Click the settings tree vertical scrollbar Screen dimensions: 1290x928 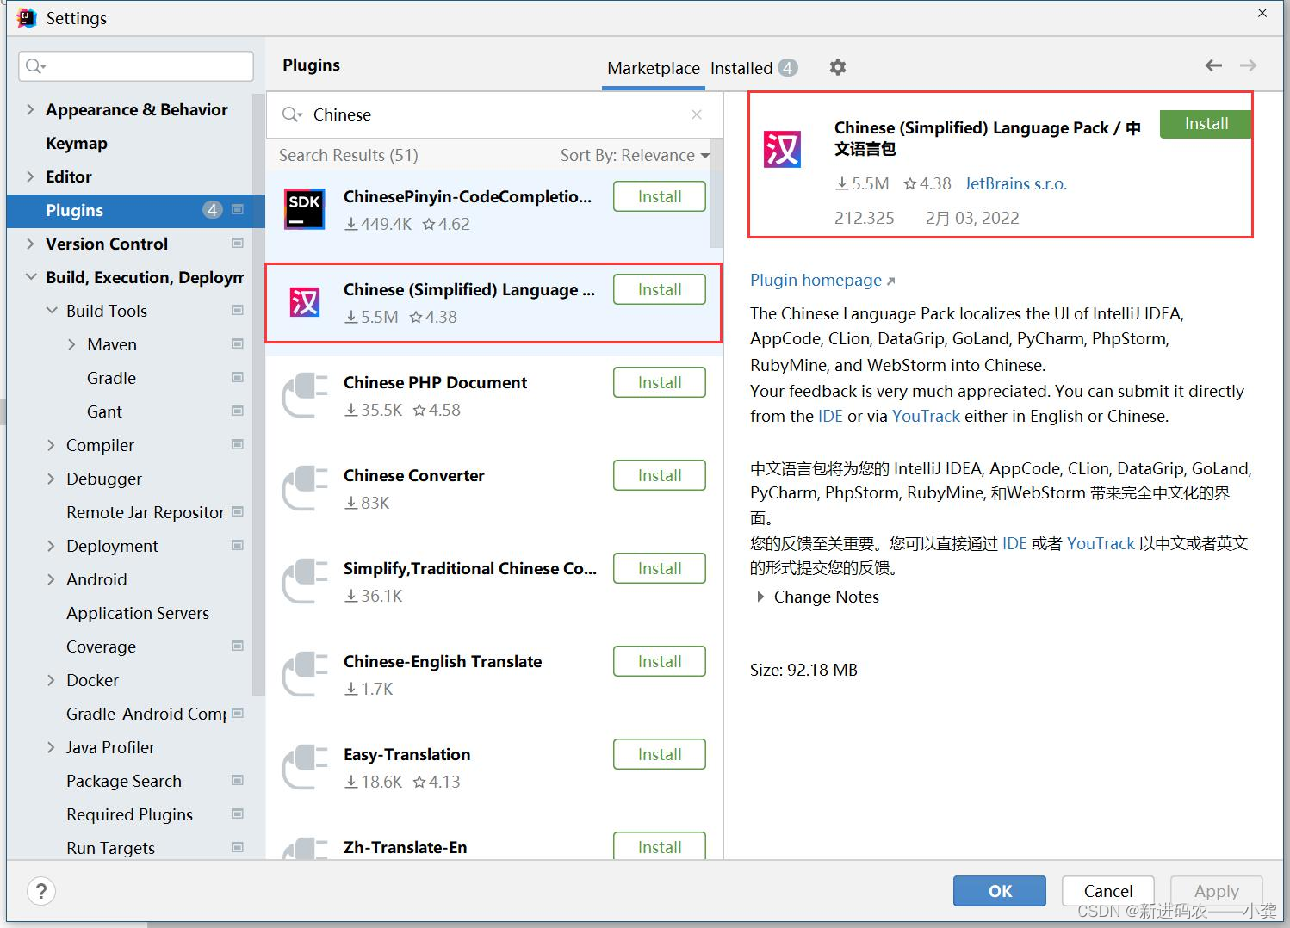click(258, 396)
